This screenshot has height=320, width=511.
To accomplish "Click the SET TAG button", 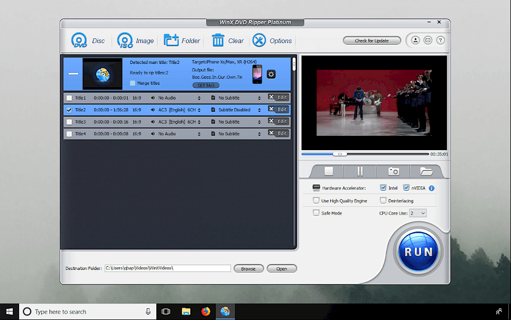I will click(x=206, y=86).
